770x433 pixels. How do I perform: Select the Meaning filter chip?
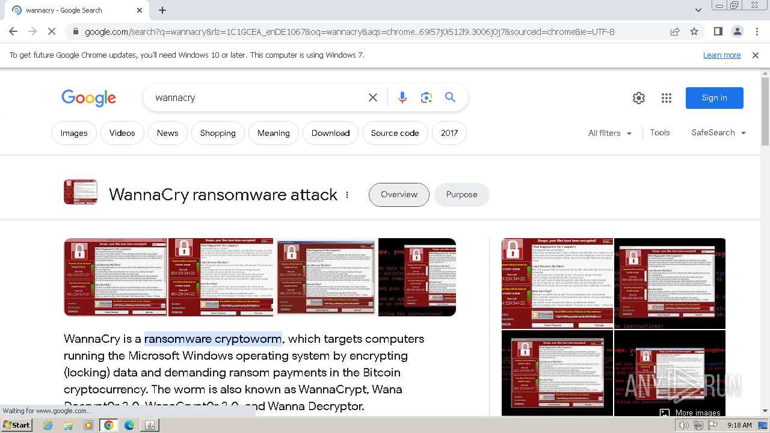(274, 133)
